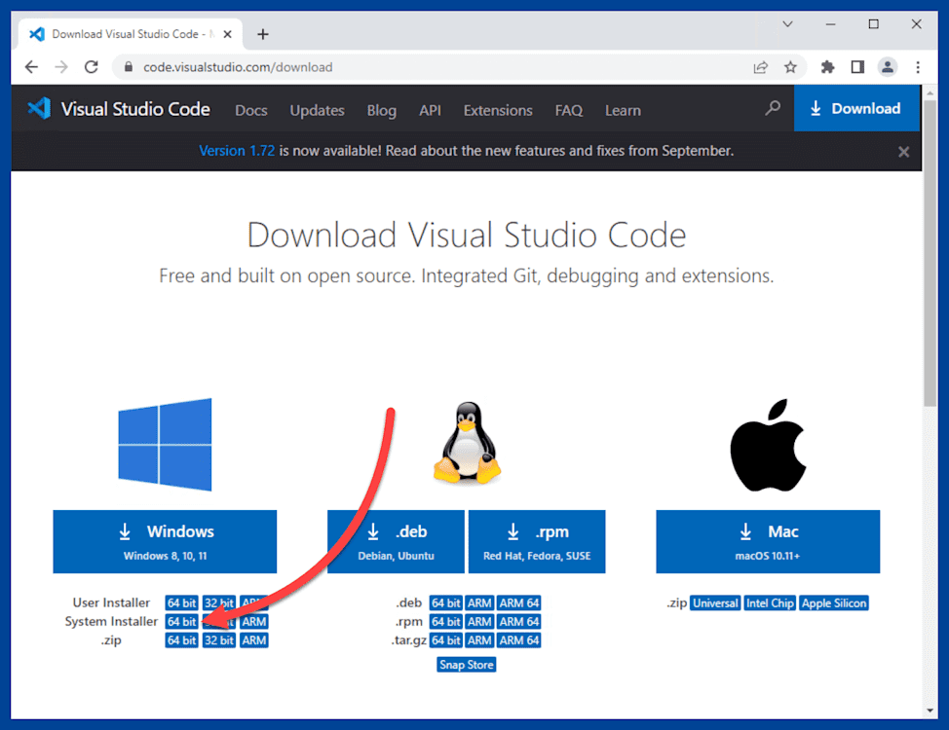Click the share icon in the address bar
949x730 pixels.
click(x=760, y=66)
